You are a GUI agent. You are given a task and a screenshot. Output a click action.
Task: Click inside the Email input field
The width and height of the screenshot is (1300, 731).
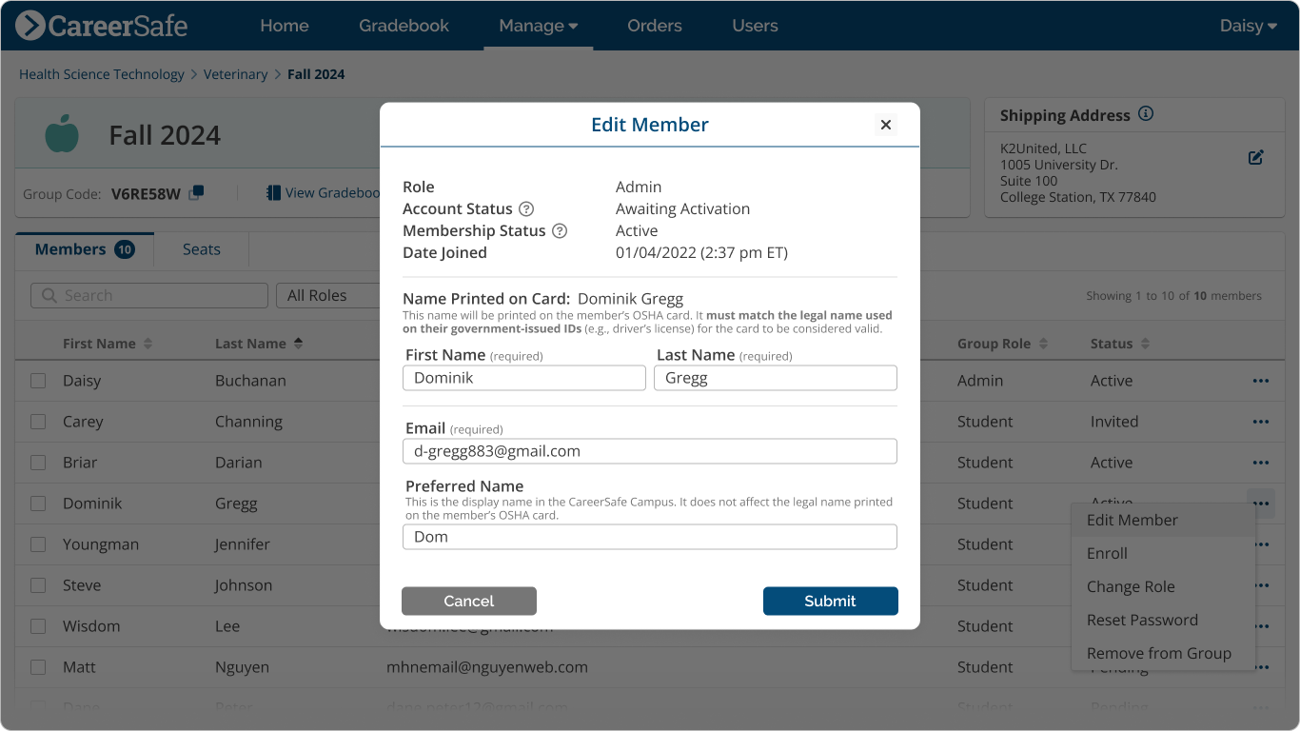(650, 450)
